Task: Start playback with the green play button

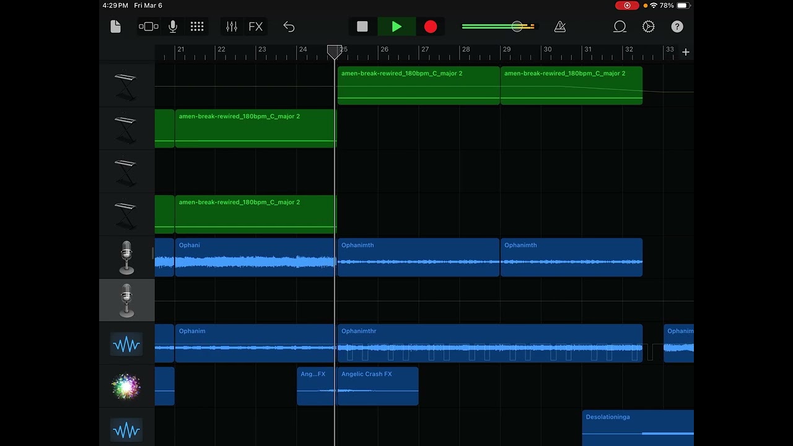Action: click(x=396, y=27)
